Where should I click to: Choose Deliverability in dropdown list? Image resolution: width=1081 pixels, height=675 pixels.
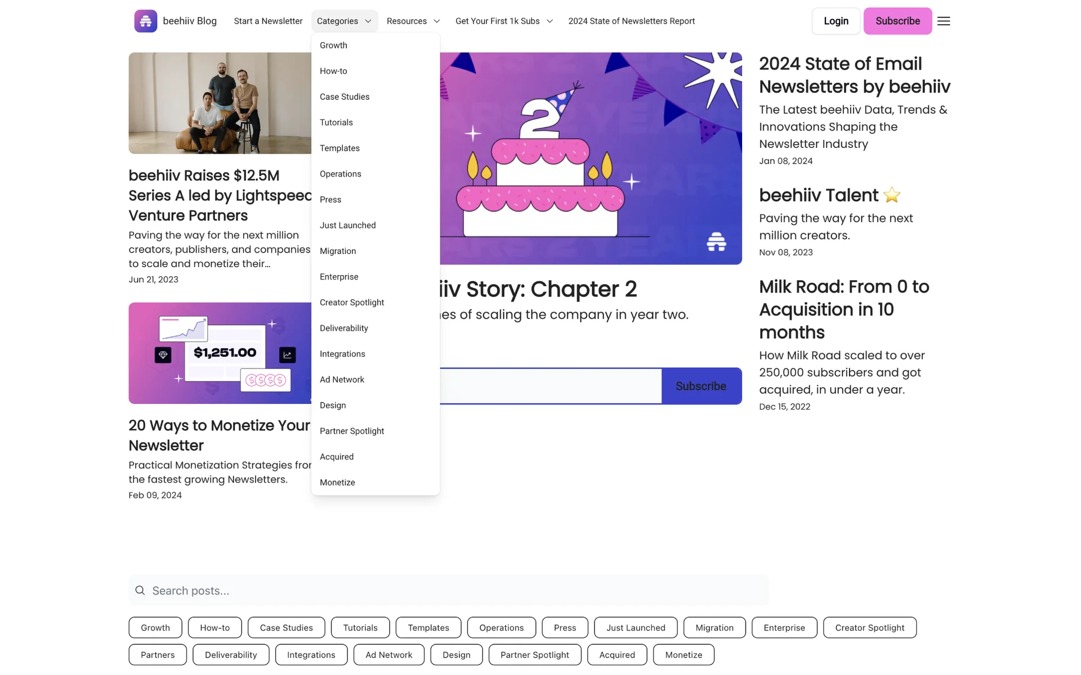[x=343, y=328]
